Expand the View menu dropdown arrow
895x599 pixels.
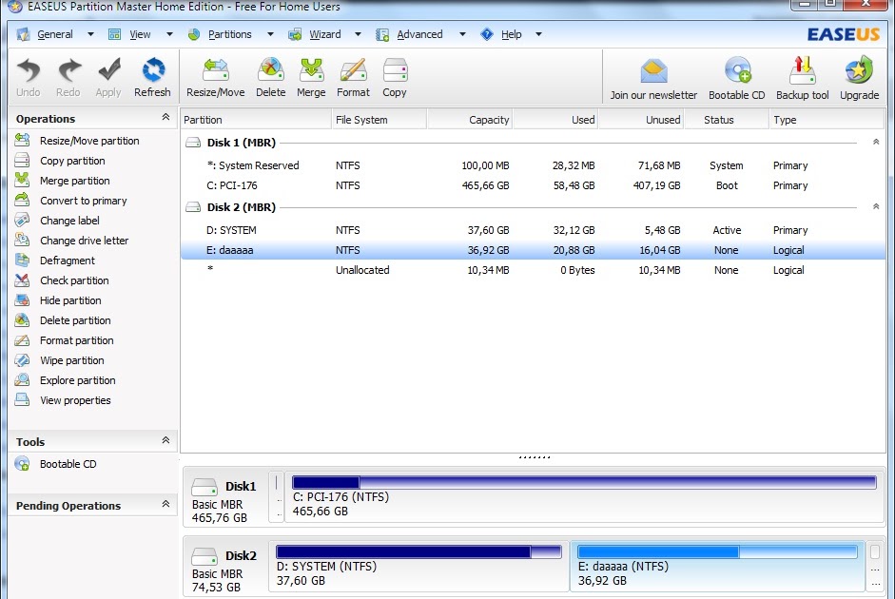point(169,35)
